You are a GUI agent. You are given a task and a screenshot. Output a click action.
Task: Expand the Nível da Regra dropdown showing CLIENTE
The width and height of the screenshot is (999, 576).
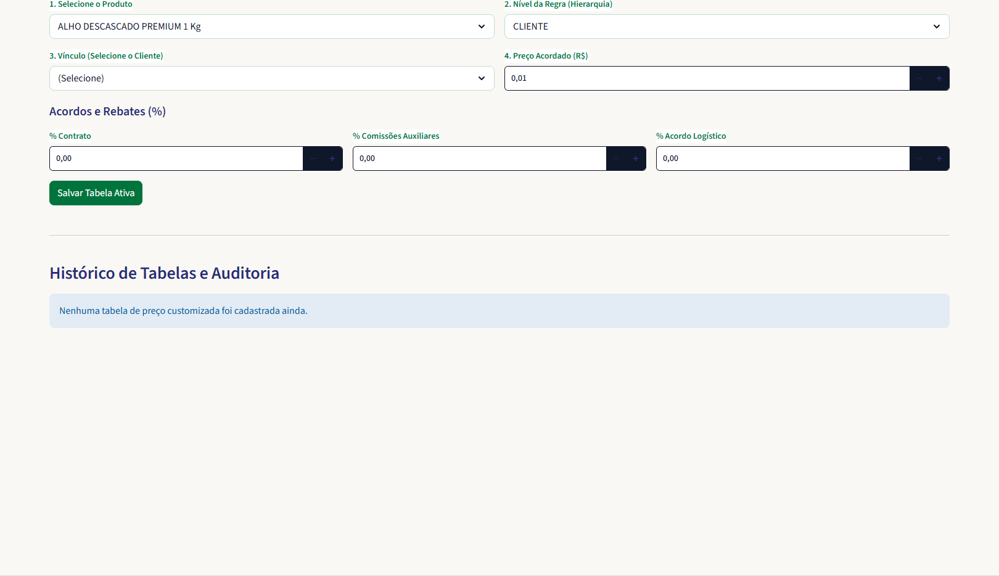(x=727, y=27)
